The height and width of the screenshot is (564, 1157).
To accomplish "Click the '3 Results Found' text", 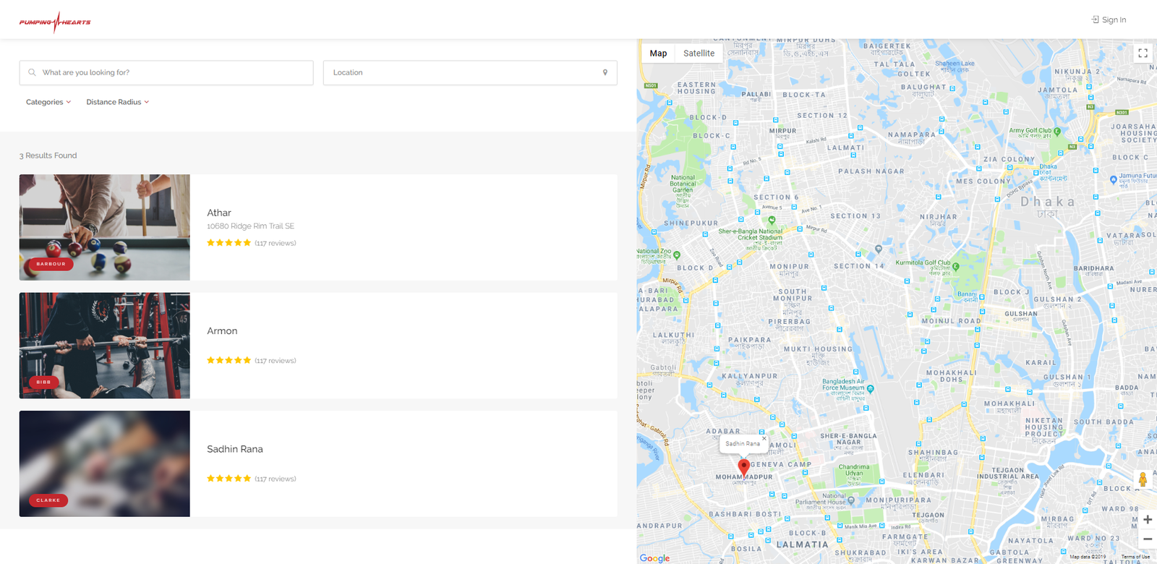I will pos(48,155).
